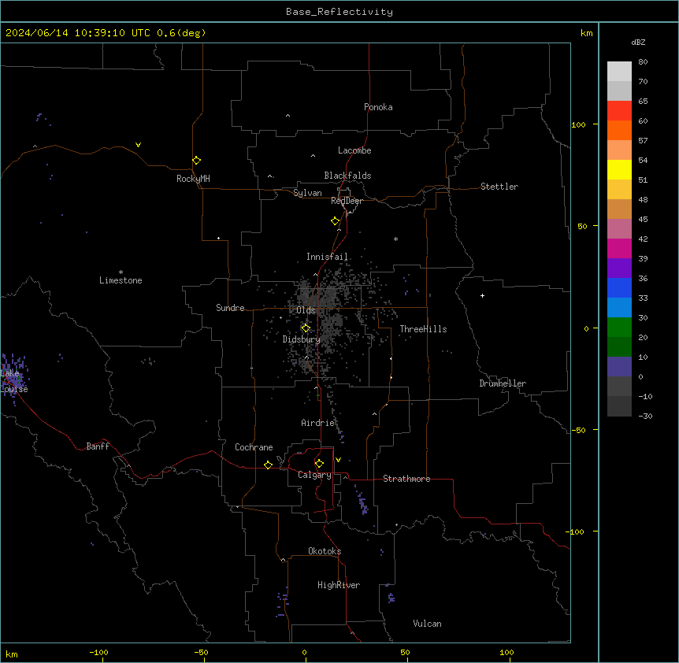The image size is (679, 663).
Task: Click the red 65 dBZ color swatch
Action: (619, 110)
